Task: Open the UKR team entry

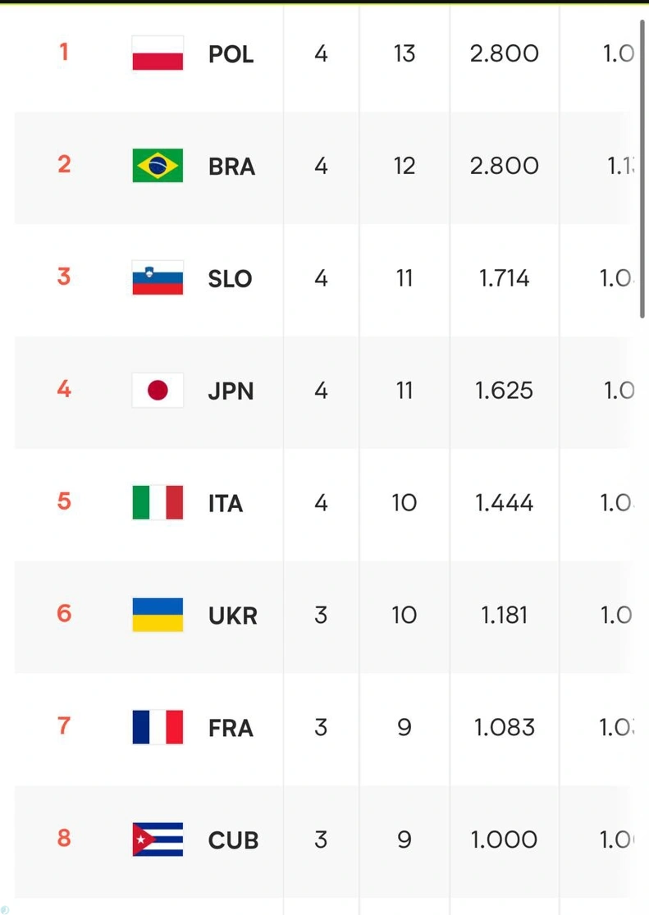Action: point(233,615)
